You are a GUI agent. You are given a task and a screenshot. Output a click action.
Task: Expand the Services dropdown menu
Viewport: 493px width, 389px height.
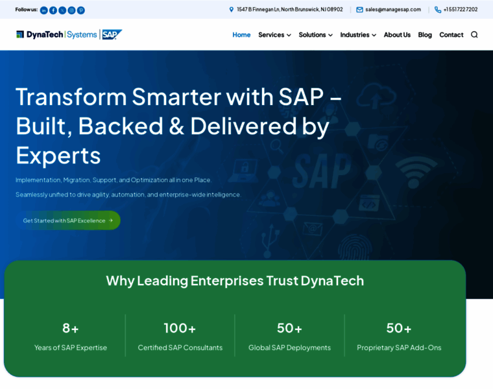274,35
